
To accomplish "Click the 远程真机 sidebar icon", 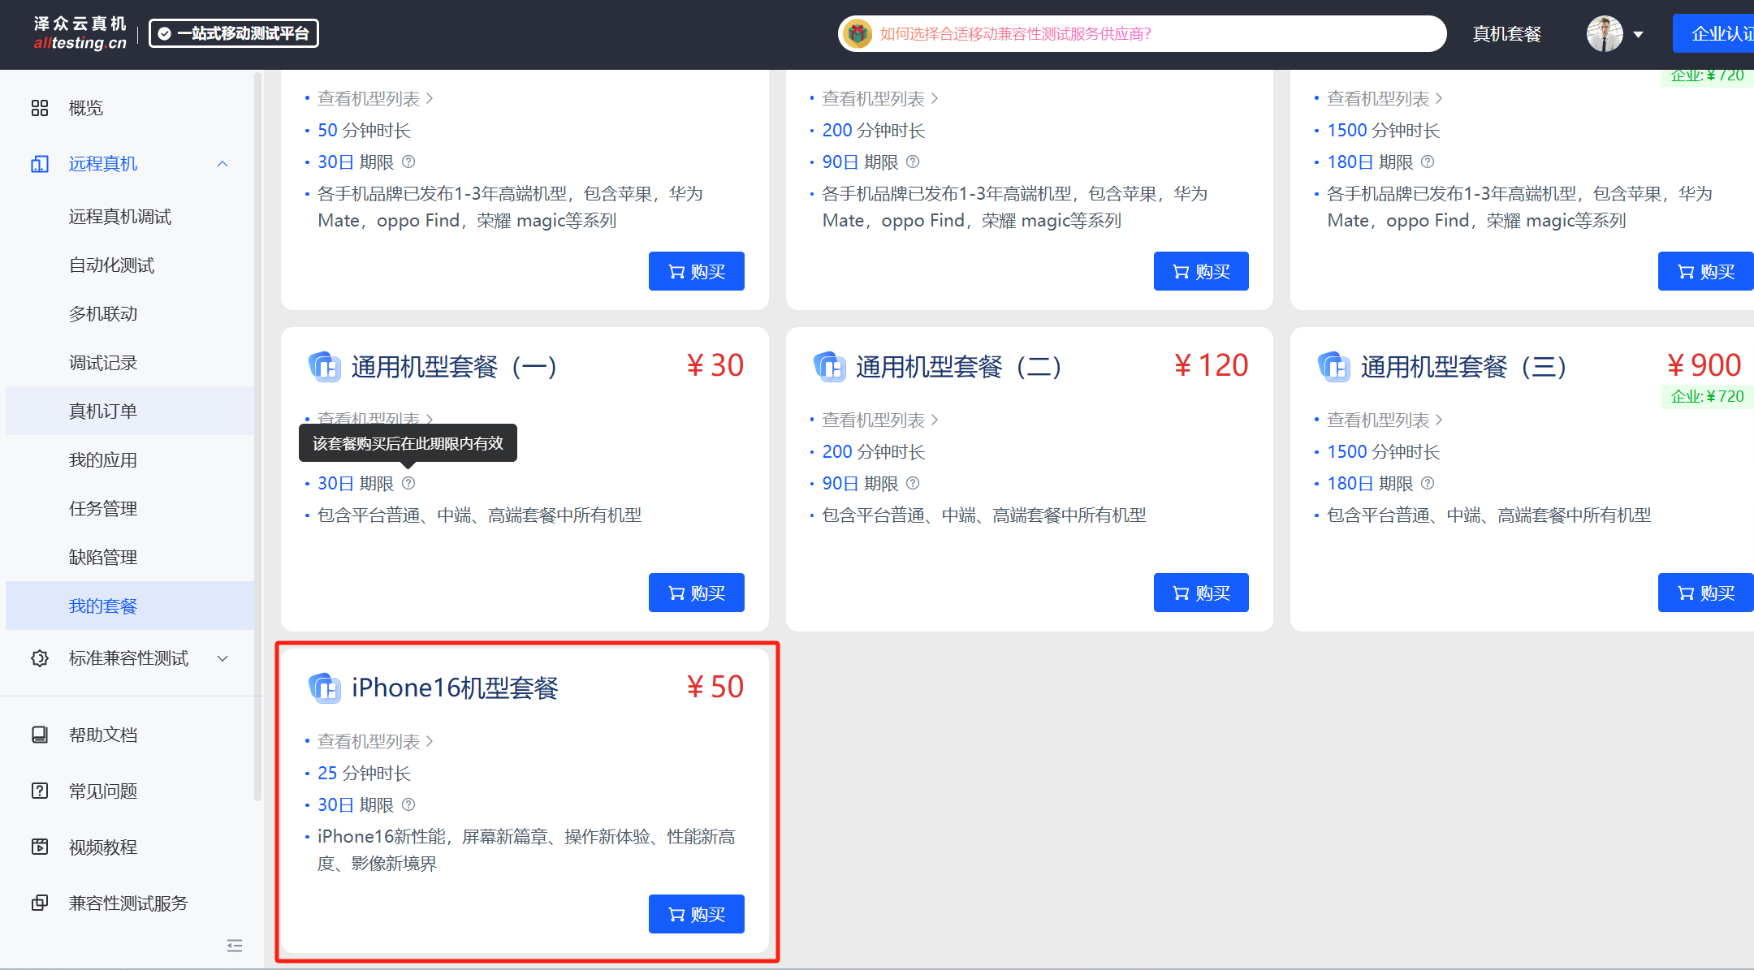I will click(40, 164).
